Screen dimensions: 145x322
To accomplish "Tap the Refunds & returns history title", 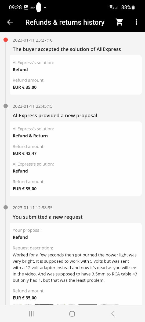I will [x=65, y=22].
